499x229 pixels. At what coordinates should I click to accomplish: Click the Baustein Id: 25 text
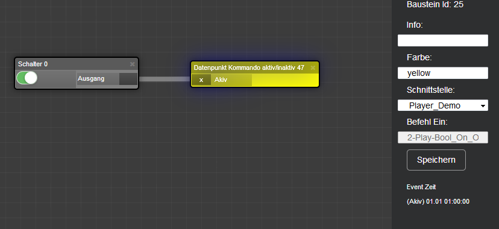(435, 4)
